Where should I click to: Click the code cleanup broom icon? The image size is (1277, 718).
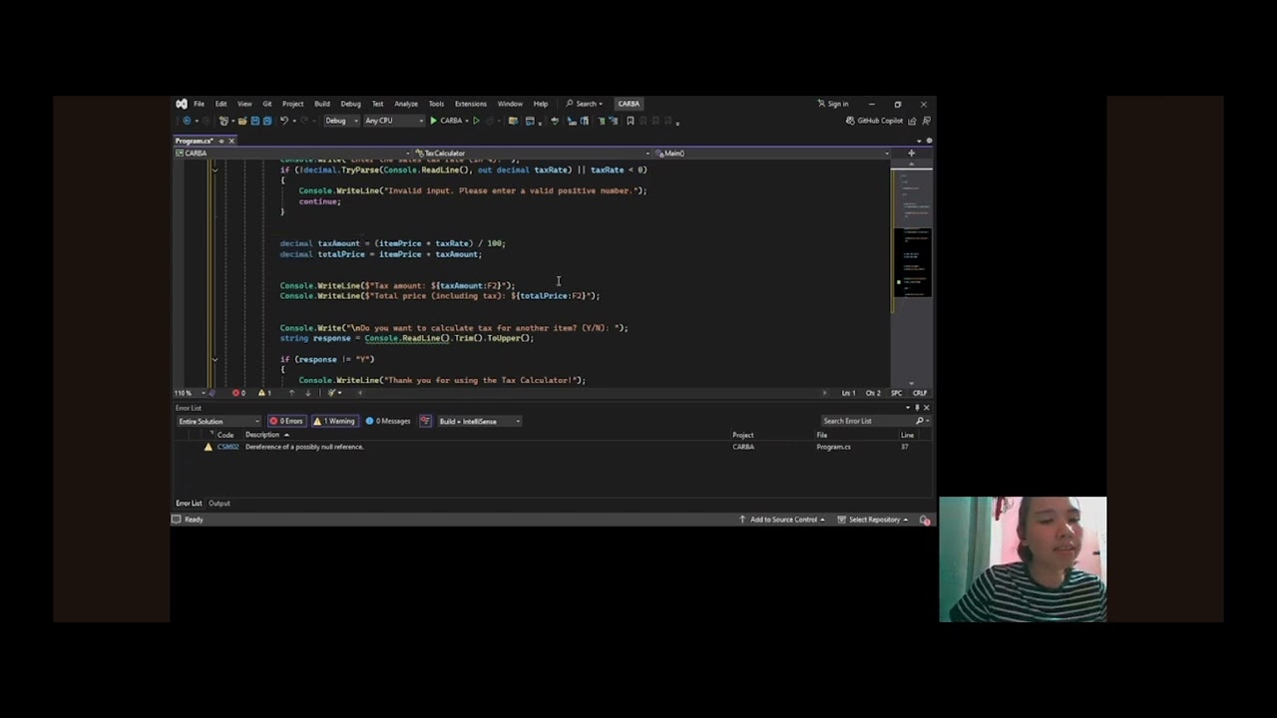[x=331, y=393]
